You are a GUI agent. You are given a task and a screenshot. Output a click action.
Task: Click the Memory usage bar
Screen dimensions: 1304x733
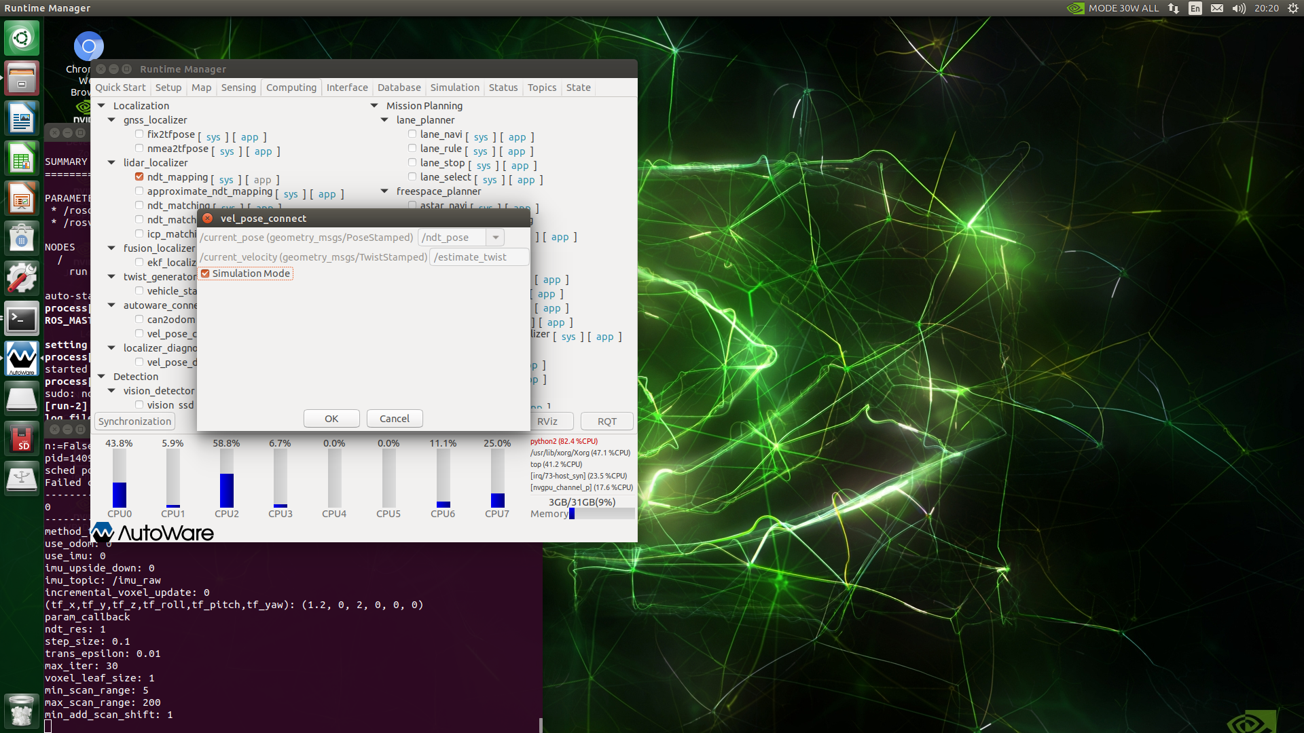(602, 514)
